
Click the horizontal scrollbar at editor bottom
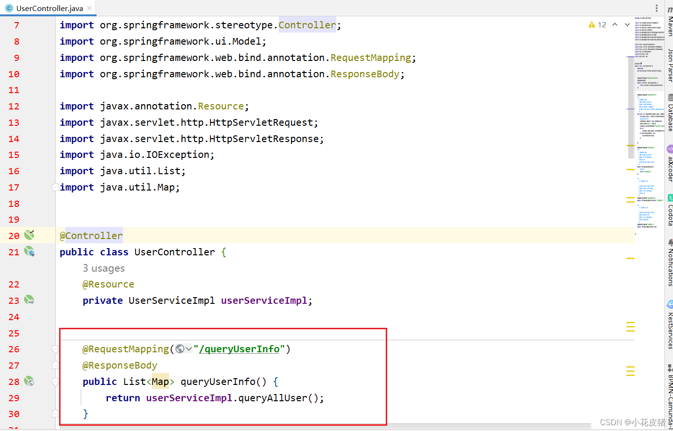(x=325, y=426)
